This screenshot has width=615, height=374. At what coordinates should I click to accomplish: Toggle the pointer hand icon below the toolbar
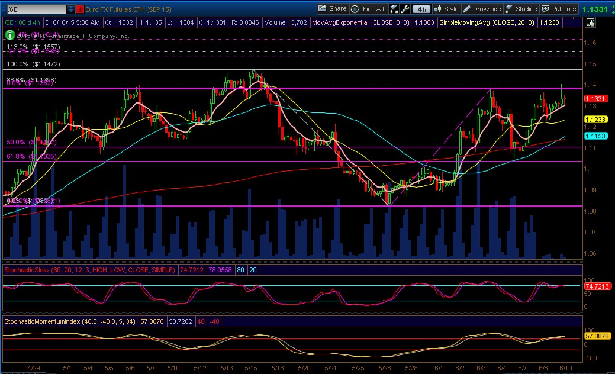point(590,22)
